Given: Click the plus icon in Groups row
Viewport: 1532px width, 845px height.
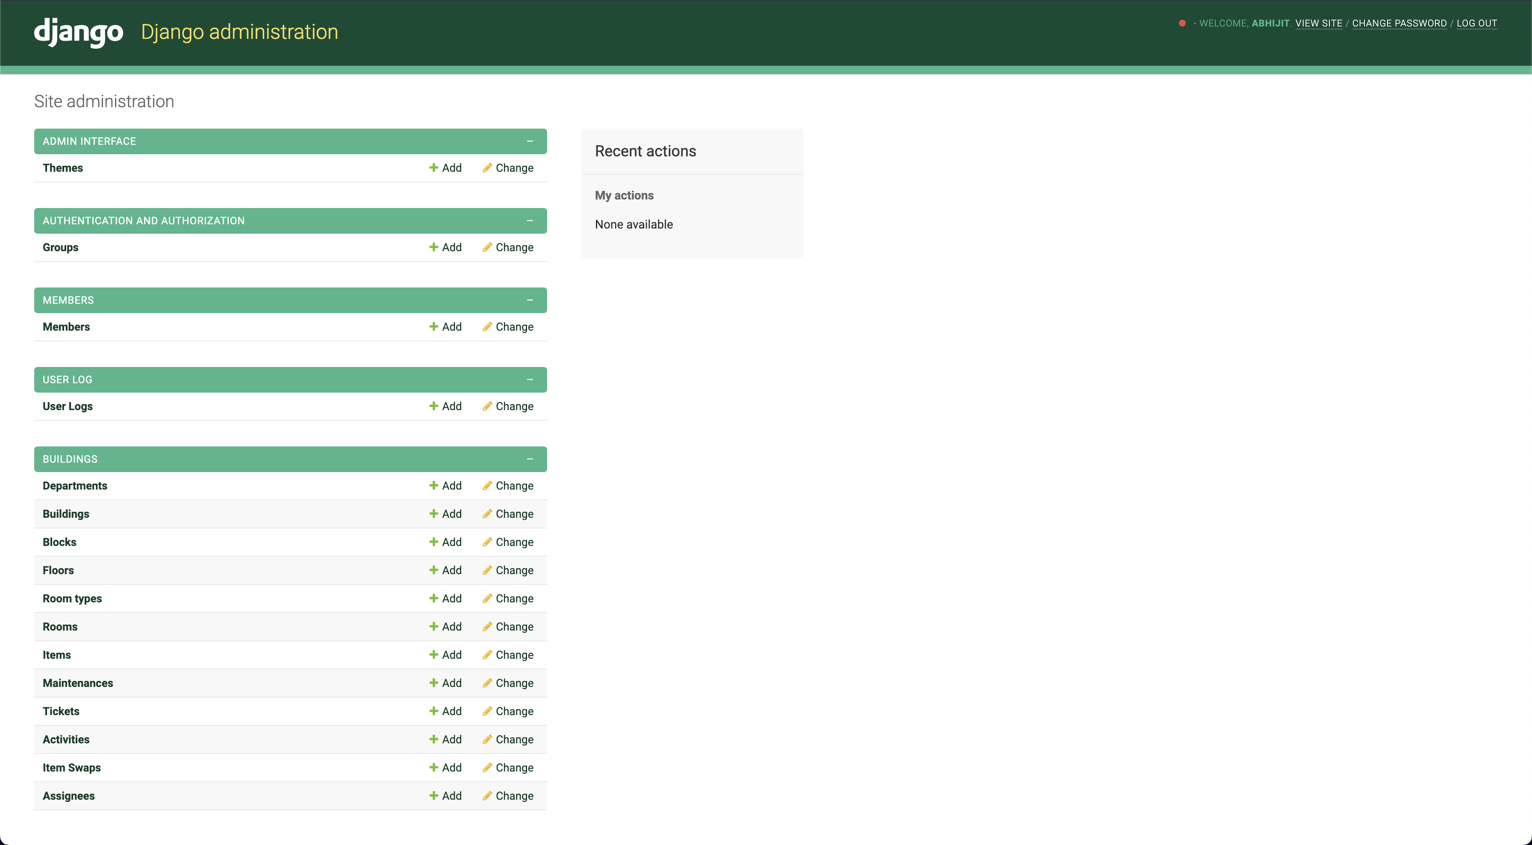Looking at the screenshot, I should [433, 247].
